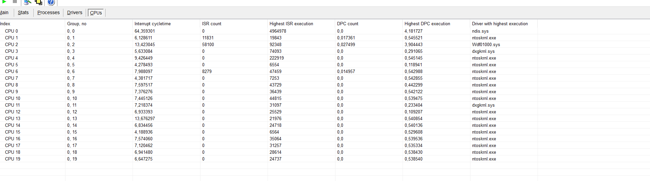Click the highest DPC execution value 0,109207
The height and width of the screenshot is (181, 650).
(x=413, y=112)
